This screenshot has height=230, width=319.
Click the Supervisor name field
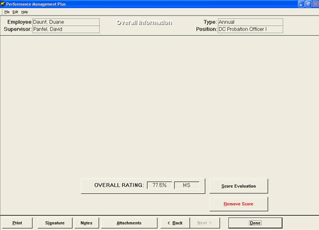66,29
